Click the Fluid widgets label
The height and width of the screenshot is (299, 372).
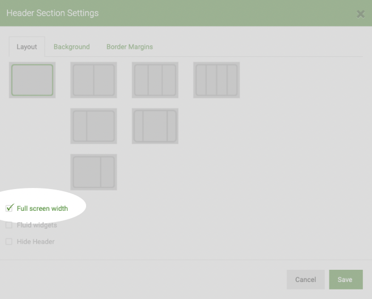[37, 225]
